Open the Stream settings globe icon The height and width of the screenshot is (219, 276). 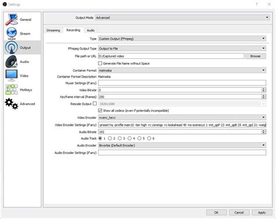click(12, 33)
